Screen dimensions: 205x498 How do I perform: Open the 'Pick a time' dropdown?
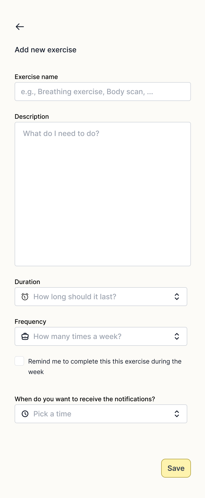point(101,414)
